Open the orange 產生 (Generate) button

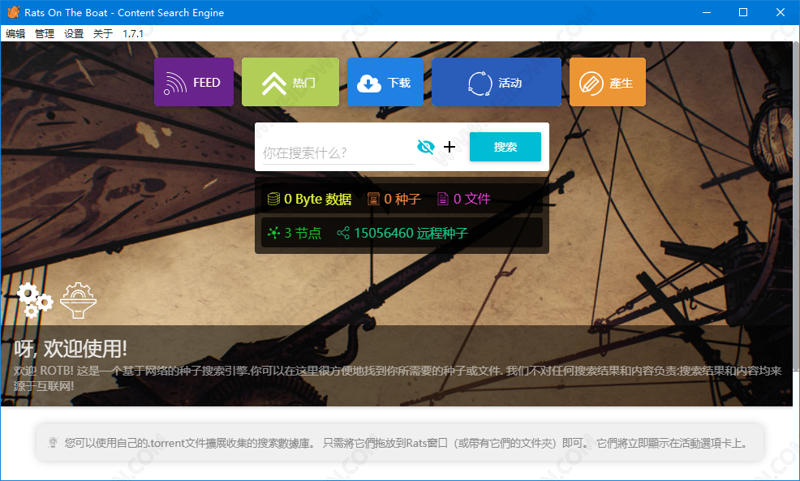tap(608, 82)
